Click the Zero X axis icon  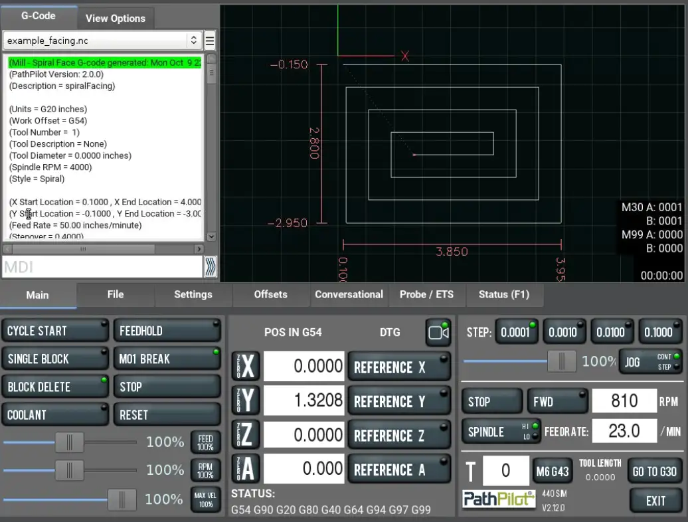(x=245, y=367)
